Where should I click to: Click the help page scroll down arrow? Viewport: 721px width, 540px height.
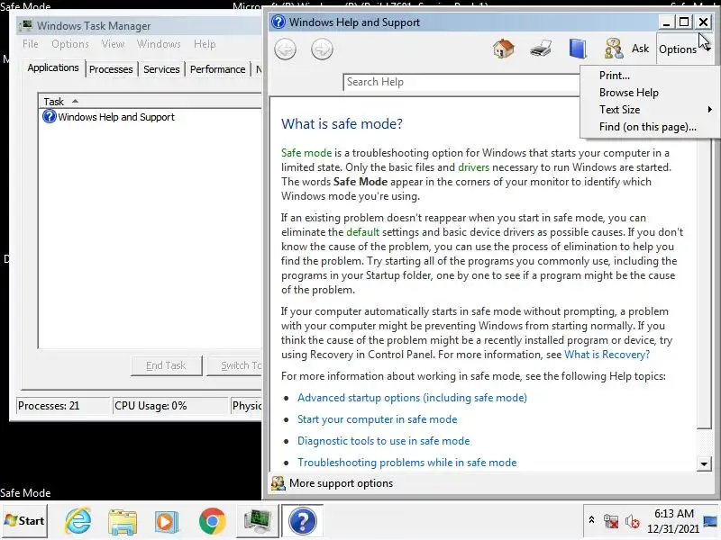704,463
